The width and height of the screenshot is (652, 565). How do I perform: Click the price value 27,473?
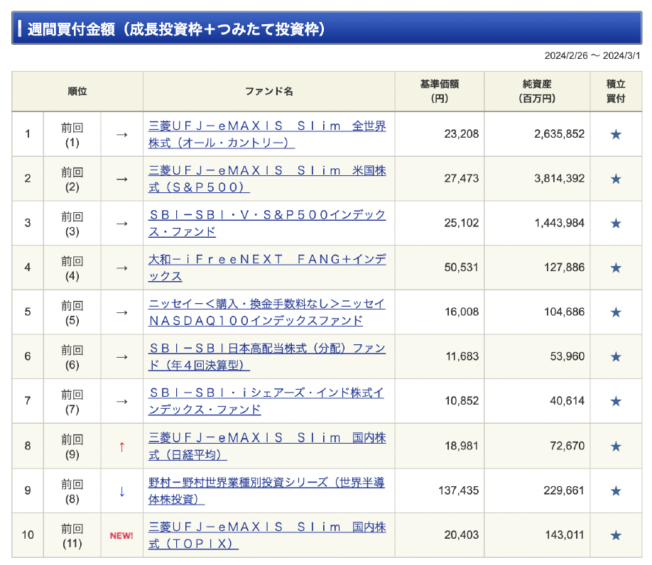pyautogui.click(x=461, y=178)
